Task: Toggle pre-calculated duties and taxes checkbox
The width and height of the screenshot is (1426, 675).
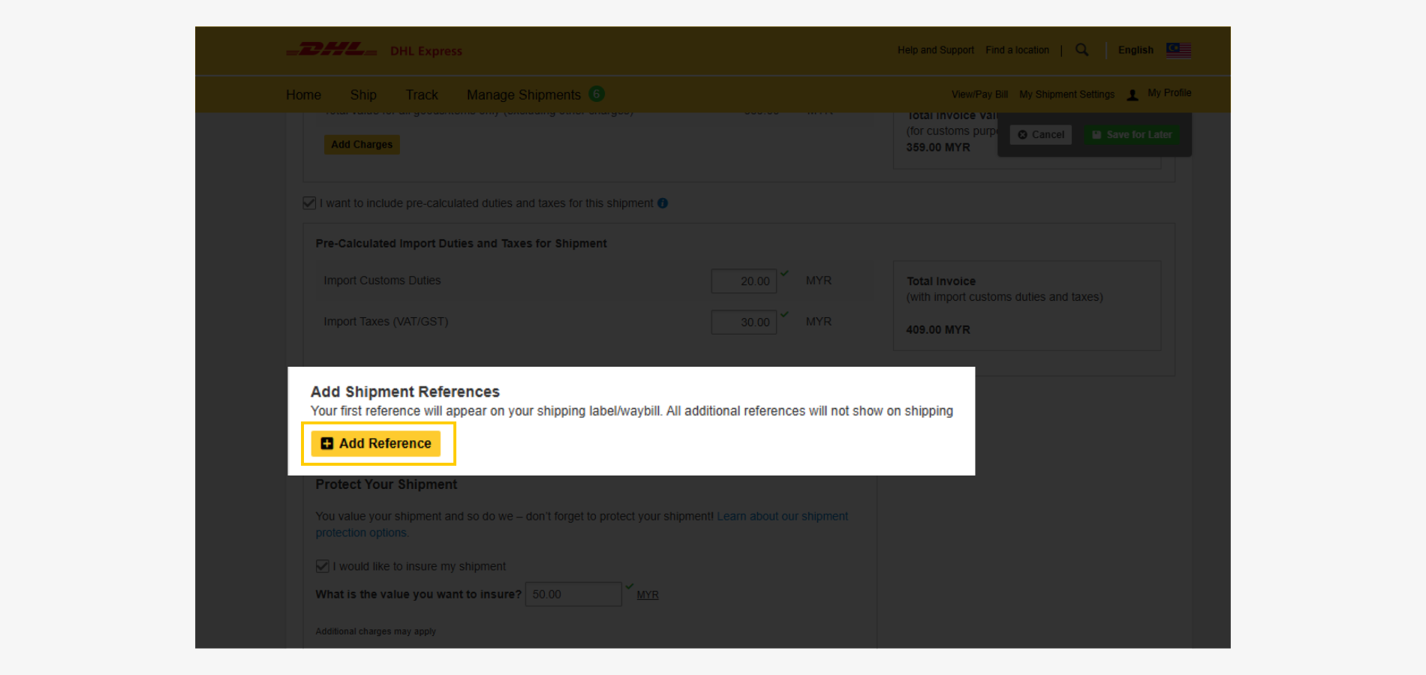Action: [x=309, y=202]
